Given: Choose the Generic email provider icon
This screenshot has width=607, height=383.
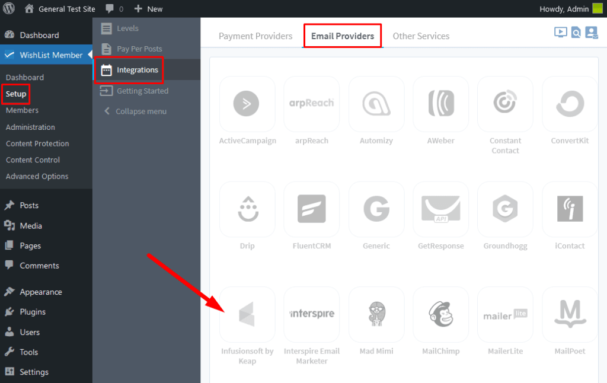Looking at the screenshot, I should click(x=376, y=209).
